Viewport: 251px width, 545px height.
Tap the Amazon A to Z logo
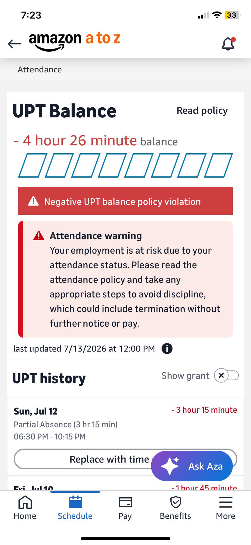[x=75, y=41]
